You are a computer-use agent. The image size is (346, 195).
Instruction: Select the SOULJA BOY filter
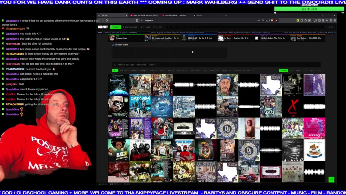pyautogui.click(x=182, y=71)
